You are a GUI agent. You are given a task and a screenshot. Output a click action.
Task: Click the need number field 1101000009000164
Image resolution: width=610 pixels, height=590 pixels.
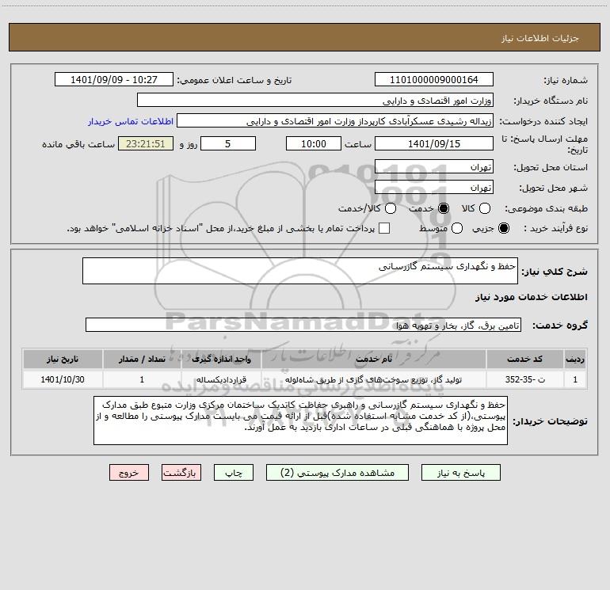[x=434, y=79]
